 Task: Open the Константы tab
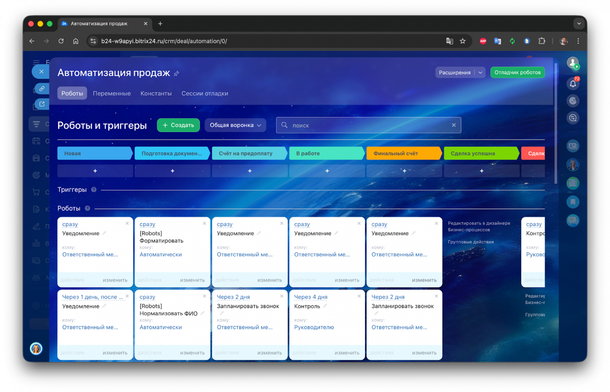click(156, 94)
